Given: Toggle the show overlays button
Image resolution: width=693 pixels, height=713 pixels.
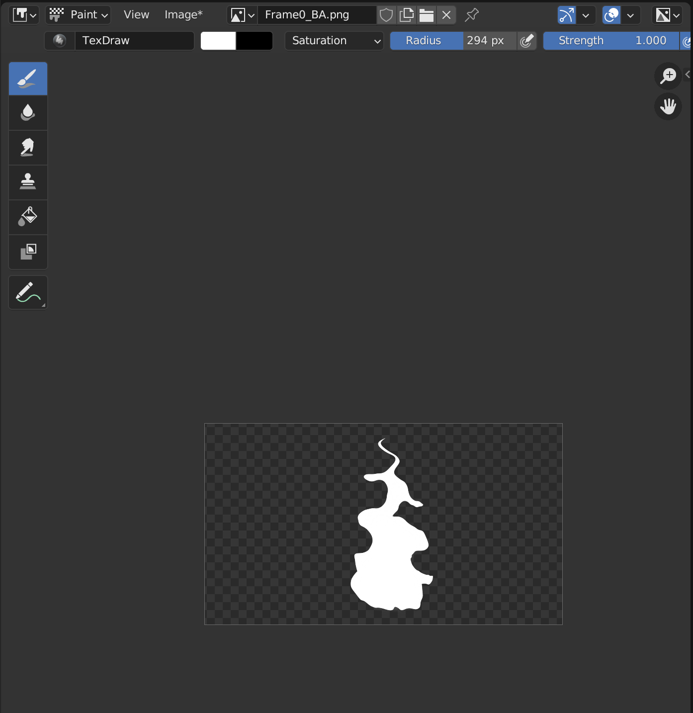Looking at the screenshot, I should pyautogui.click(x=611, y=15).
